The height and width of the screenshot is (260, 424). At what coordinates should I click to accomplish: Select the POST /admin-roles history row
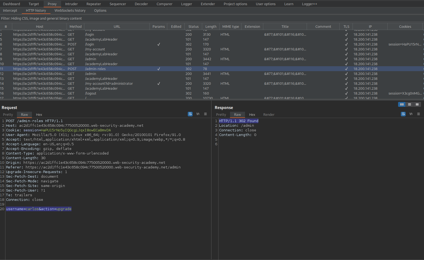[212, 69]
